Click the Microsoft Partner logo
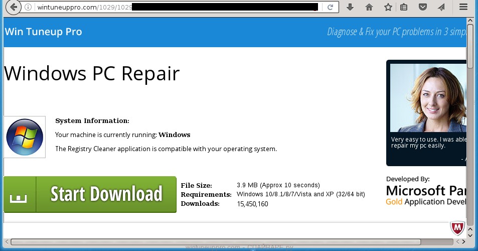The width and height of the screenshot is (478, 251). (x=426, y=195)
